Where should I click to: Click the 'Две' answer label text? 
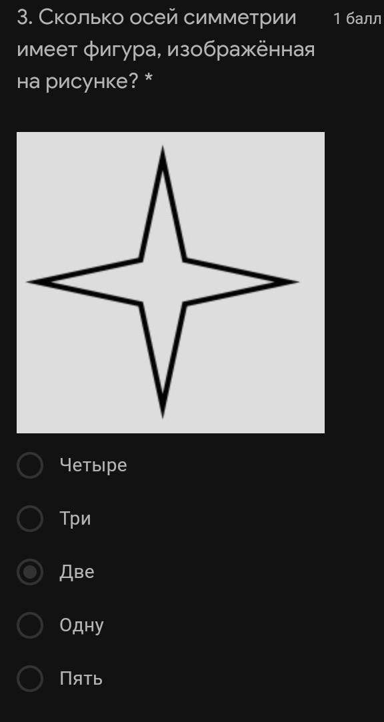point(77,573)
